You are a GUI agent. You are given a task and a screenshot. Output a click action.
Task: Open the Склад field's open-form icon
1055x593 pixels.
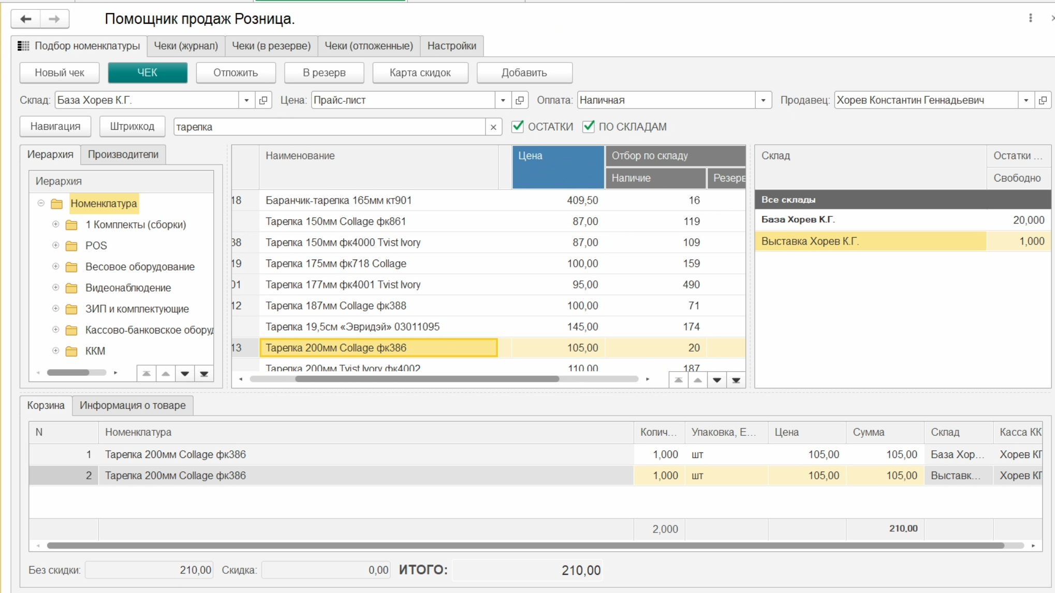point(263,100)
